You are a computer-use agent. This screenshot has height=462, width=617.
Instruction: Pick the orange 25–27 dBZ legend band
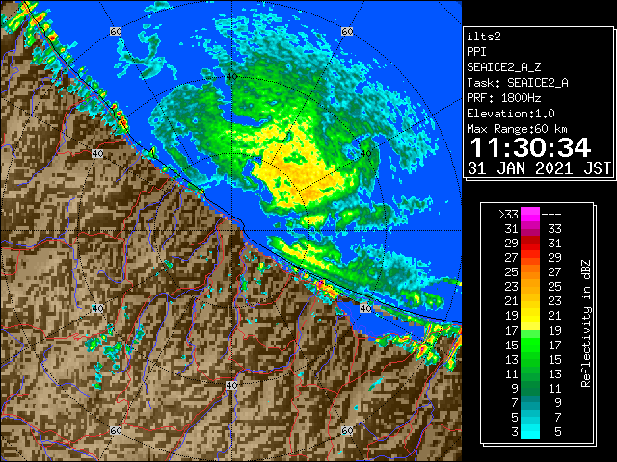pos(530,272)
